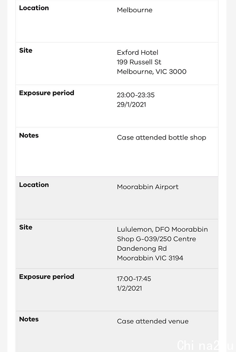Image resolution: width=236 pixels, height=352 pixels.
Task: Click the 199 Russell St address line
Action: point(139,62)
